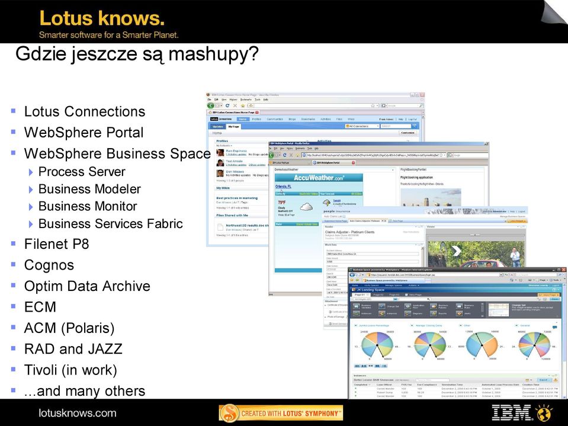This screenshot has width=568, height=426.
Task: Click Business Variables widget icon in Business Space
Action: click(x=357, y=306)
